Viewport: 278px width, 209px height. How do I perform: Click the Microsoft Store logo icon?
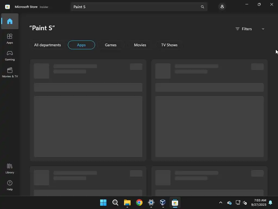(7, 7)
